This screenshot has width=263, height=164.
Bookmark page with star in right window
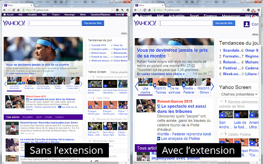pos(243,10)
